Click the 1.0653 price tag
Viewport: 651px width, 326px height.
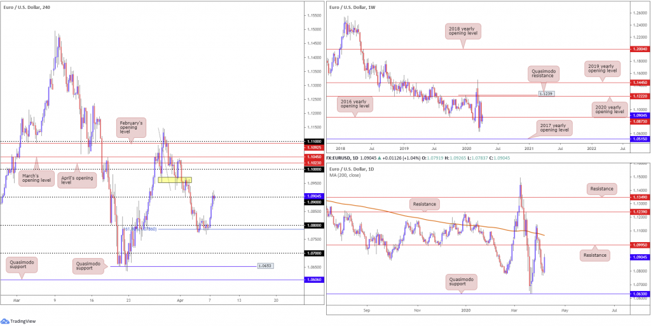pos(266,266)
